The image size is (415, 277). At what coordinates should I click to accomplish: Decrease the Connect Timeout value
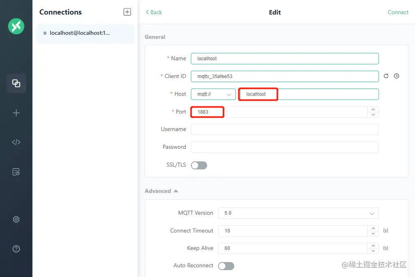(373, 233)
